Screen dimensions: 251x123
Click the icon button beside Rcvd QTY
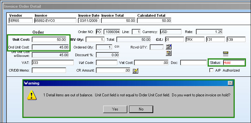click(169, 47)
